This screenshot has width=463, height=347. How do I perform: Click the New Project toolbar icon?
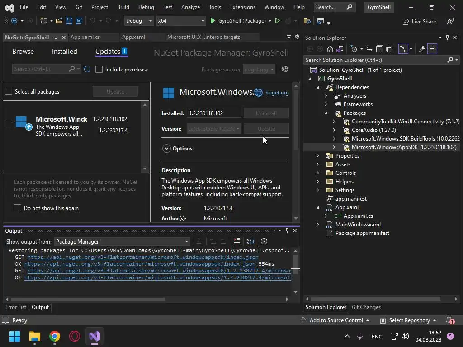(44, 21)
